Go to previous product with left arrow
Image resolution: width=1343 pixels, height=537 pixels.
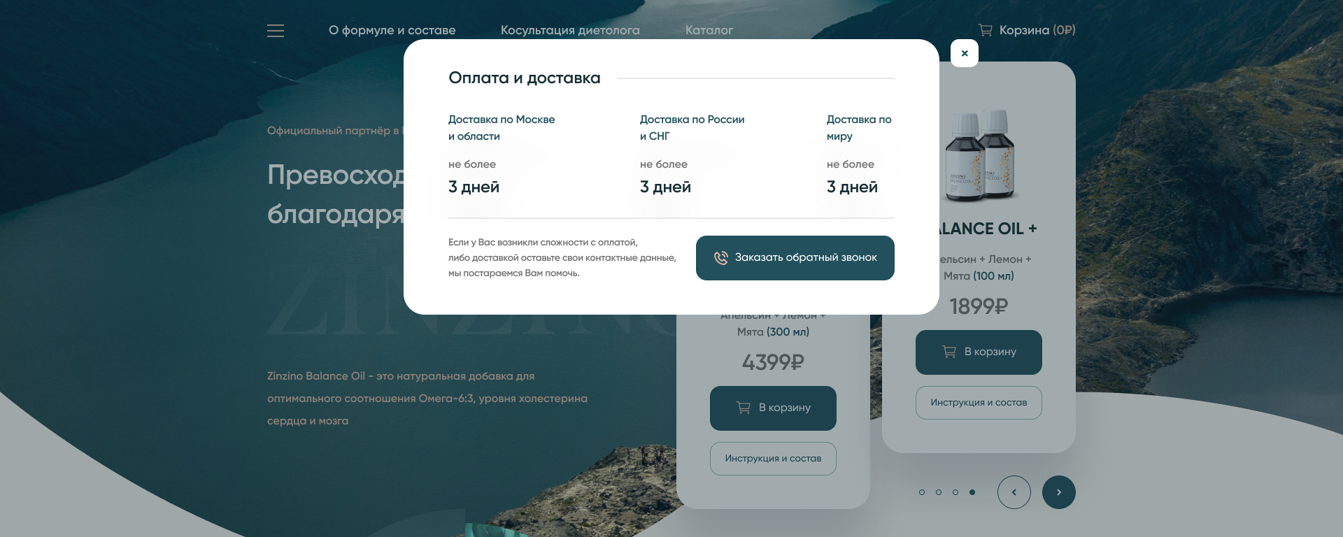1014,492
